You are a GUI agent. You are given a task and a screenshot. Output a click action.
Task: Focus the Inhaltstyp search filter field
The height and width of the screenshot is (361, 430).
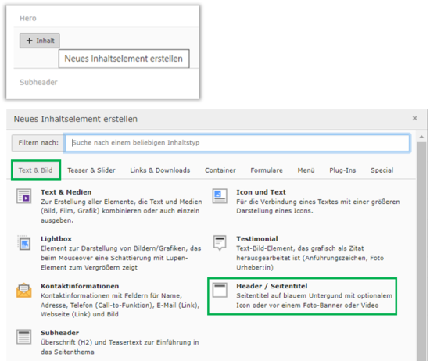pyautogui.click(x=237, y=143)
